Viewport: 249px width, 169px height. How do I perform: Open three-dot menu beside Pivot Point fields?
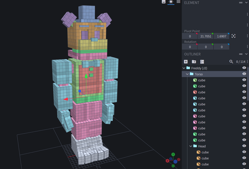click(x=247, y=36)
